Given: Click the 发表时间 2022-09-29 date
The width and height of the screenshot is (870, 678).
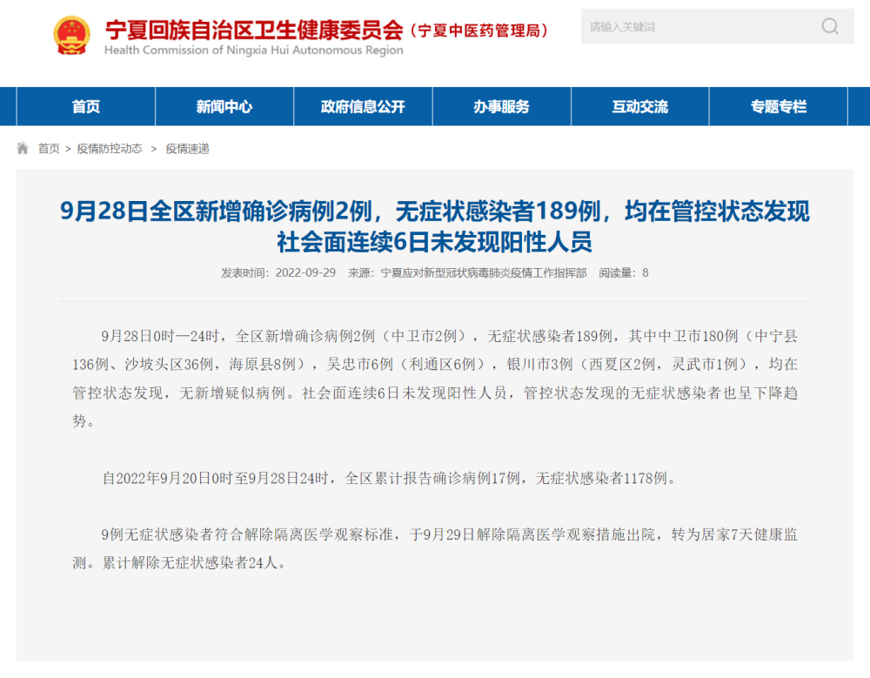Looking at the screenshot, I should 278,272.
